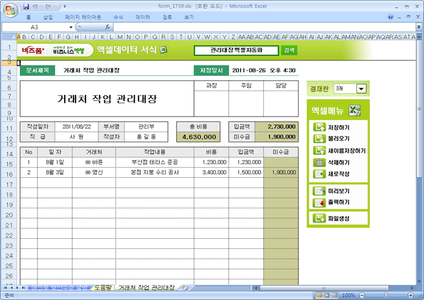This screenshot has height=300, width=424.
Task: Open the 페이지 레이아웃 ribbon tab
Action: pos(83,17)
